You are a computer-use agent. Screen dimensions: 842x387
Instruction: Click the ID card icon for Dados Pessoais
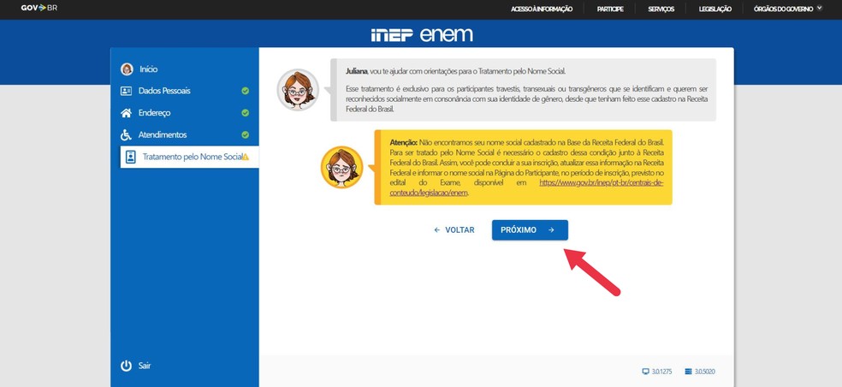coord(126,91)
